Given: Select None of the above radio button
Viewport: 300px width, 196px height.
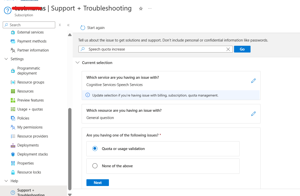Looking at the screenshot, I should click(x=95, y=166).
